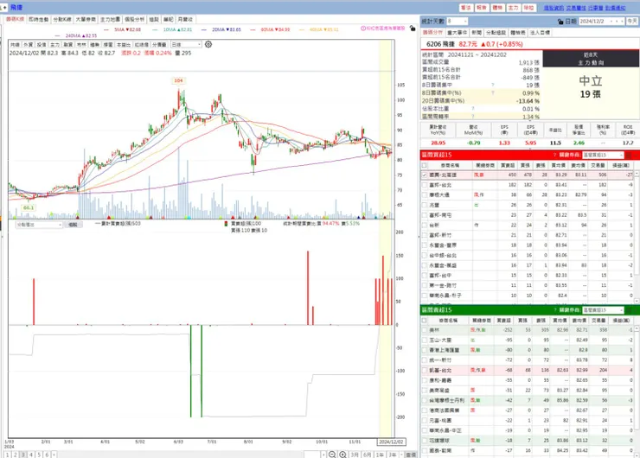Click pink info icon above chart
The image size is (640, 458).
tap(363, 29)
